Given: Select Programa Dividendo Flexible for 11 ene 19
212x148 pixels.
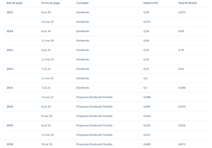Looking at the screenshot, I should (x=94, y=135).
